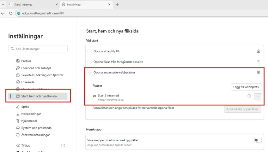Switch to the Inställningar tab
This screenshot has width=268, height=152.
86,5
